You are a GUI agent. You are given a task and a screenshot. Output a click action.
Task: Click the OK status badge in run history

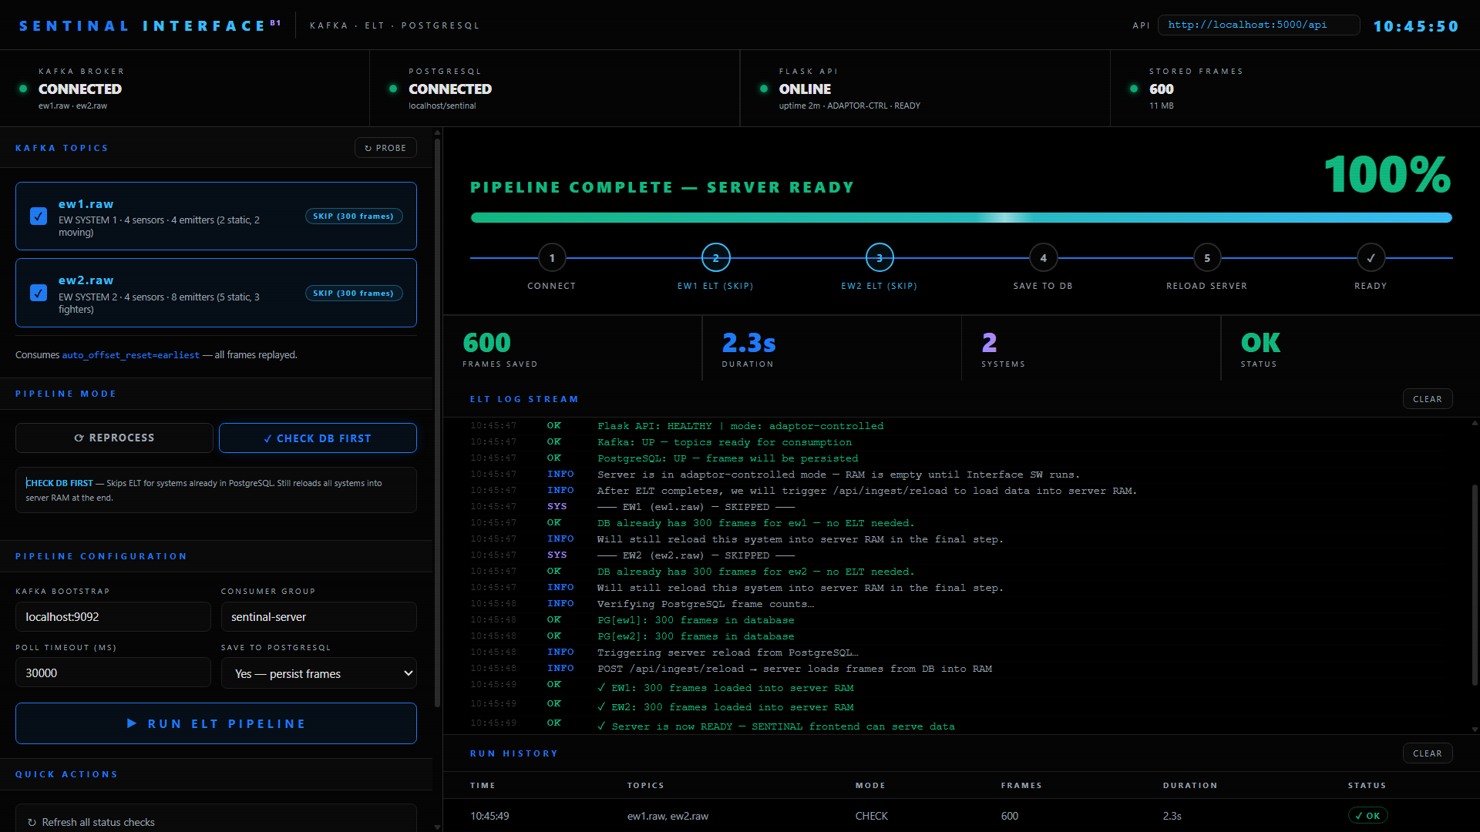pyautogui.click(x=1368, y=816)
